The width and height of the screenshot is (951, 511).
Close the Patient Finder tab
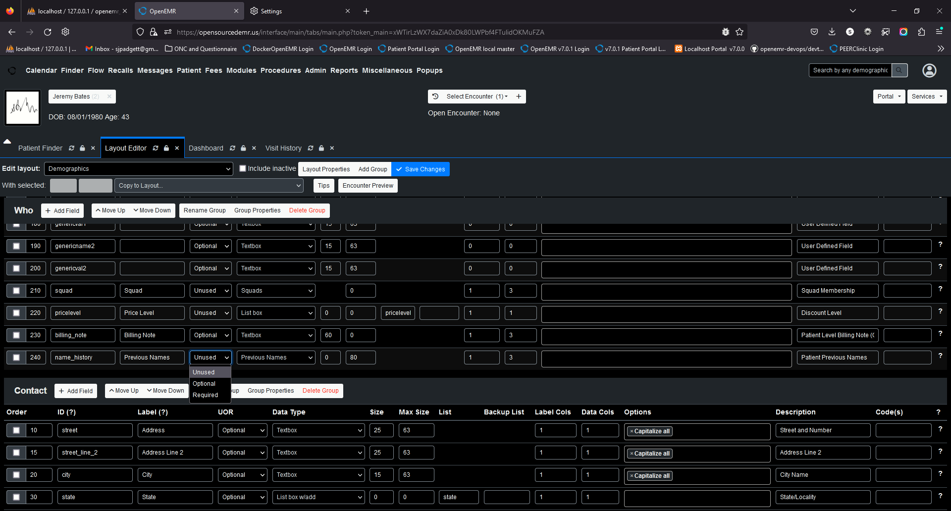point(93,148)
